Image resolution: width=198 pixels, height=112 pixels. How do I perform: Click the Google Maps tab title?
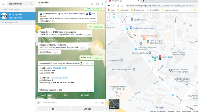coord(117,1)
